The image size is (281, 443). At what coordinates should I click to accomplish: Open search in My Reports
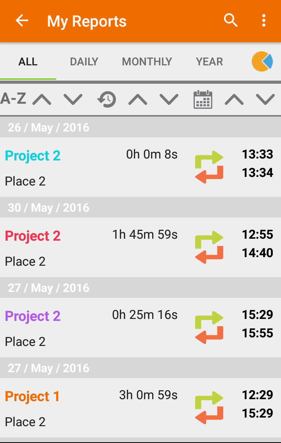231,21
